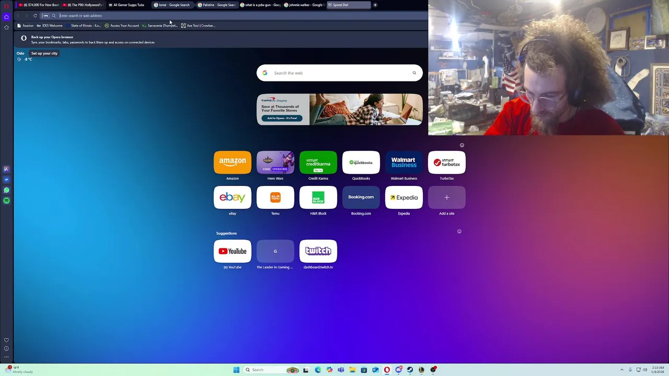The height and width of the screenshot is (376, 669).
Task: Open the heart pinboards sidebar icon
Action: point(6,340)
